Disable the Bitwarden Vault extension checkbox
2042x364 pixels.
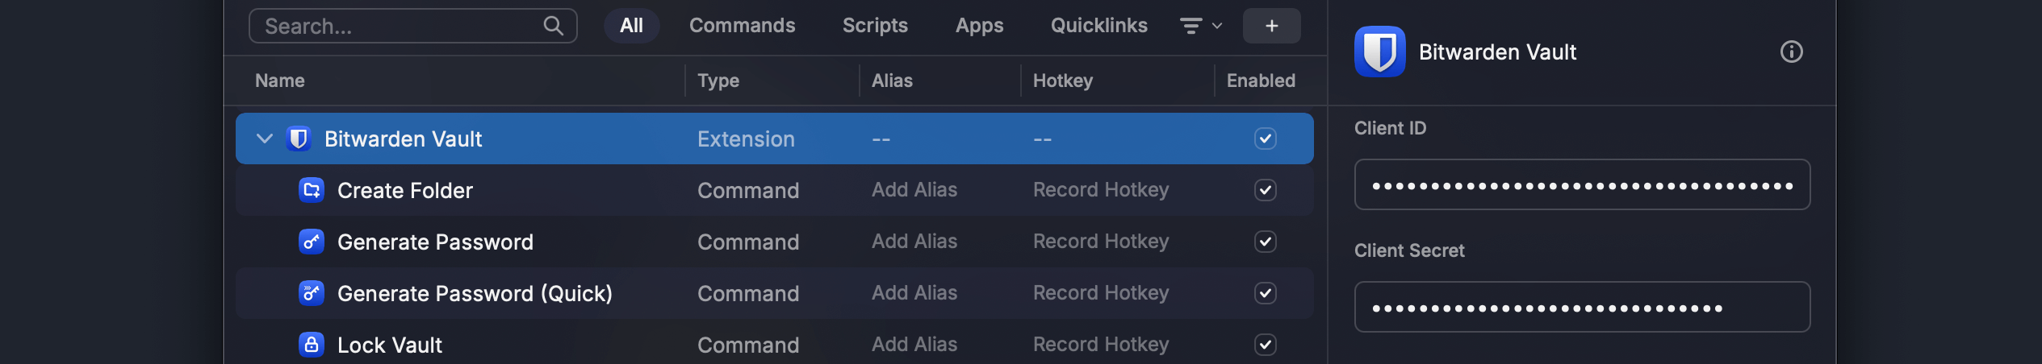(x=1265, y=139)
